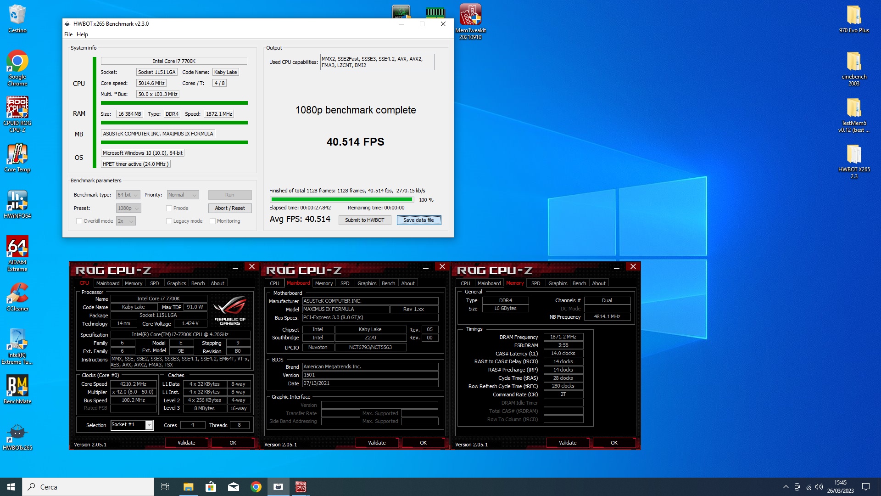Enable the Monitoring checkbox

(212, 221)
